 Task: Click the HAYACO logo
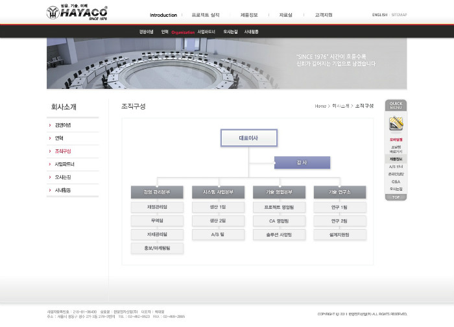click(x=77, y=12)
